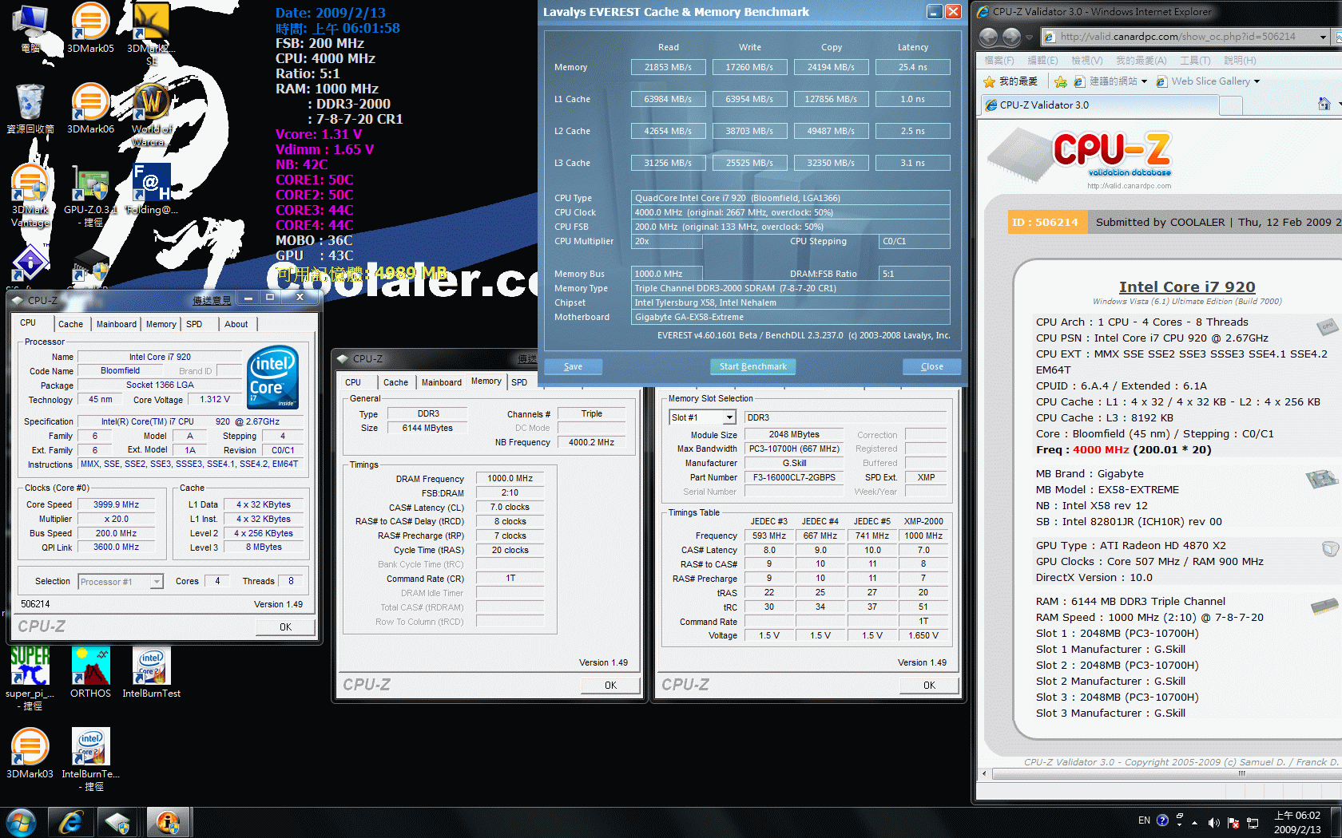Click the 21853 MB/s Memory Read result
This screenshot has width=1342, height=838.
[668, 67]
